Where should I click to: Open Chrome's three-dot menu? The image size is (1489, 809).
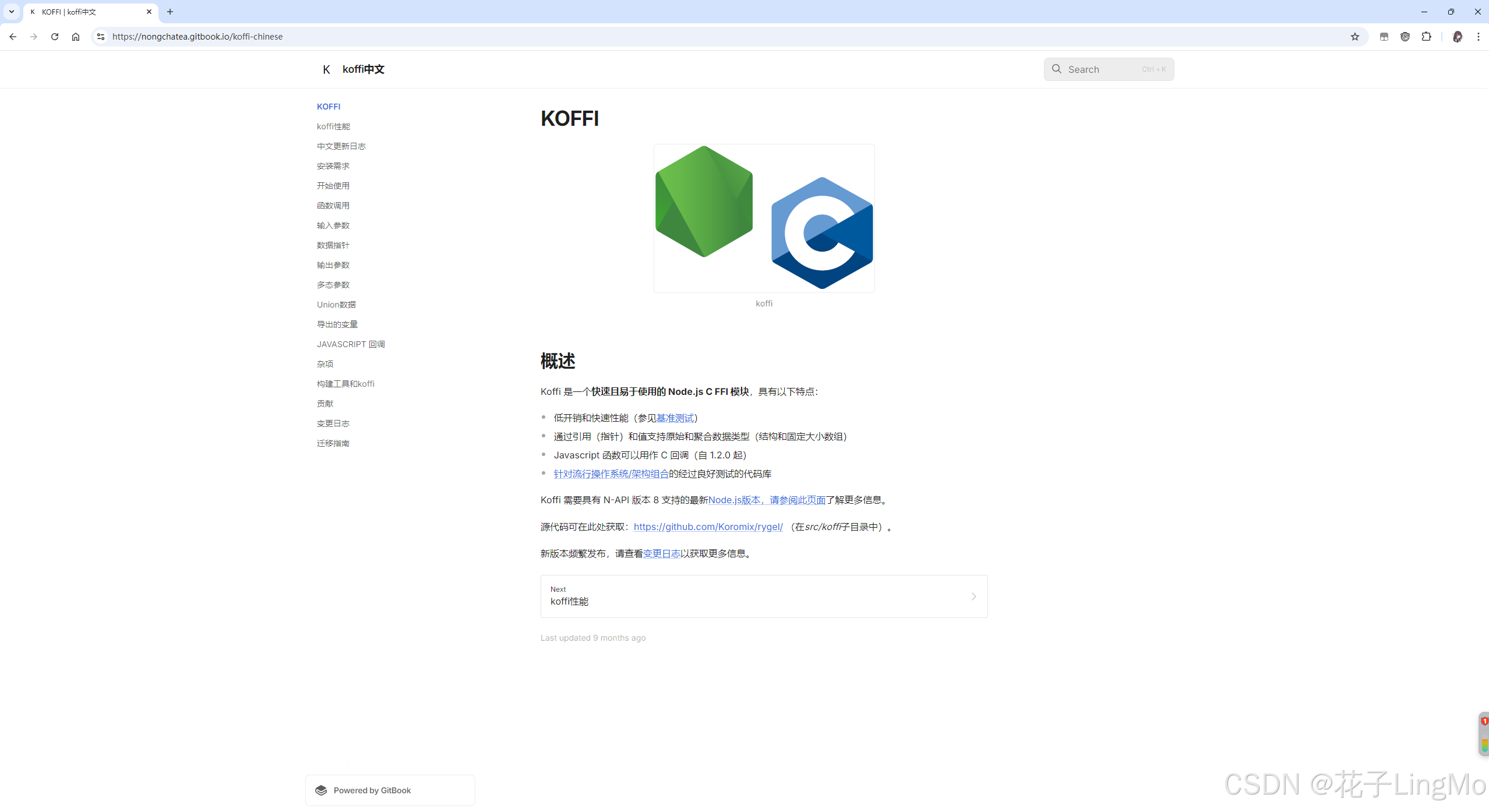[x=1478, y=36]
